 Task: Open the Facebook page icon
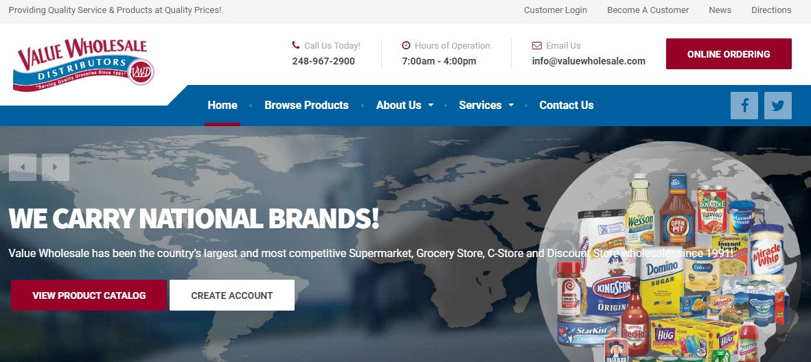(x=744, y=106)
